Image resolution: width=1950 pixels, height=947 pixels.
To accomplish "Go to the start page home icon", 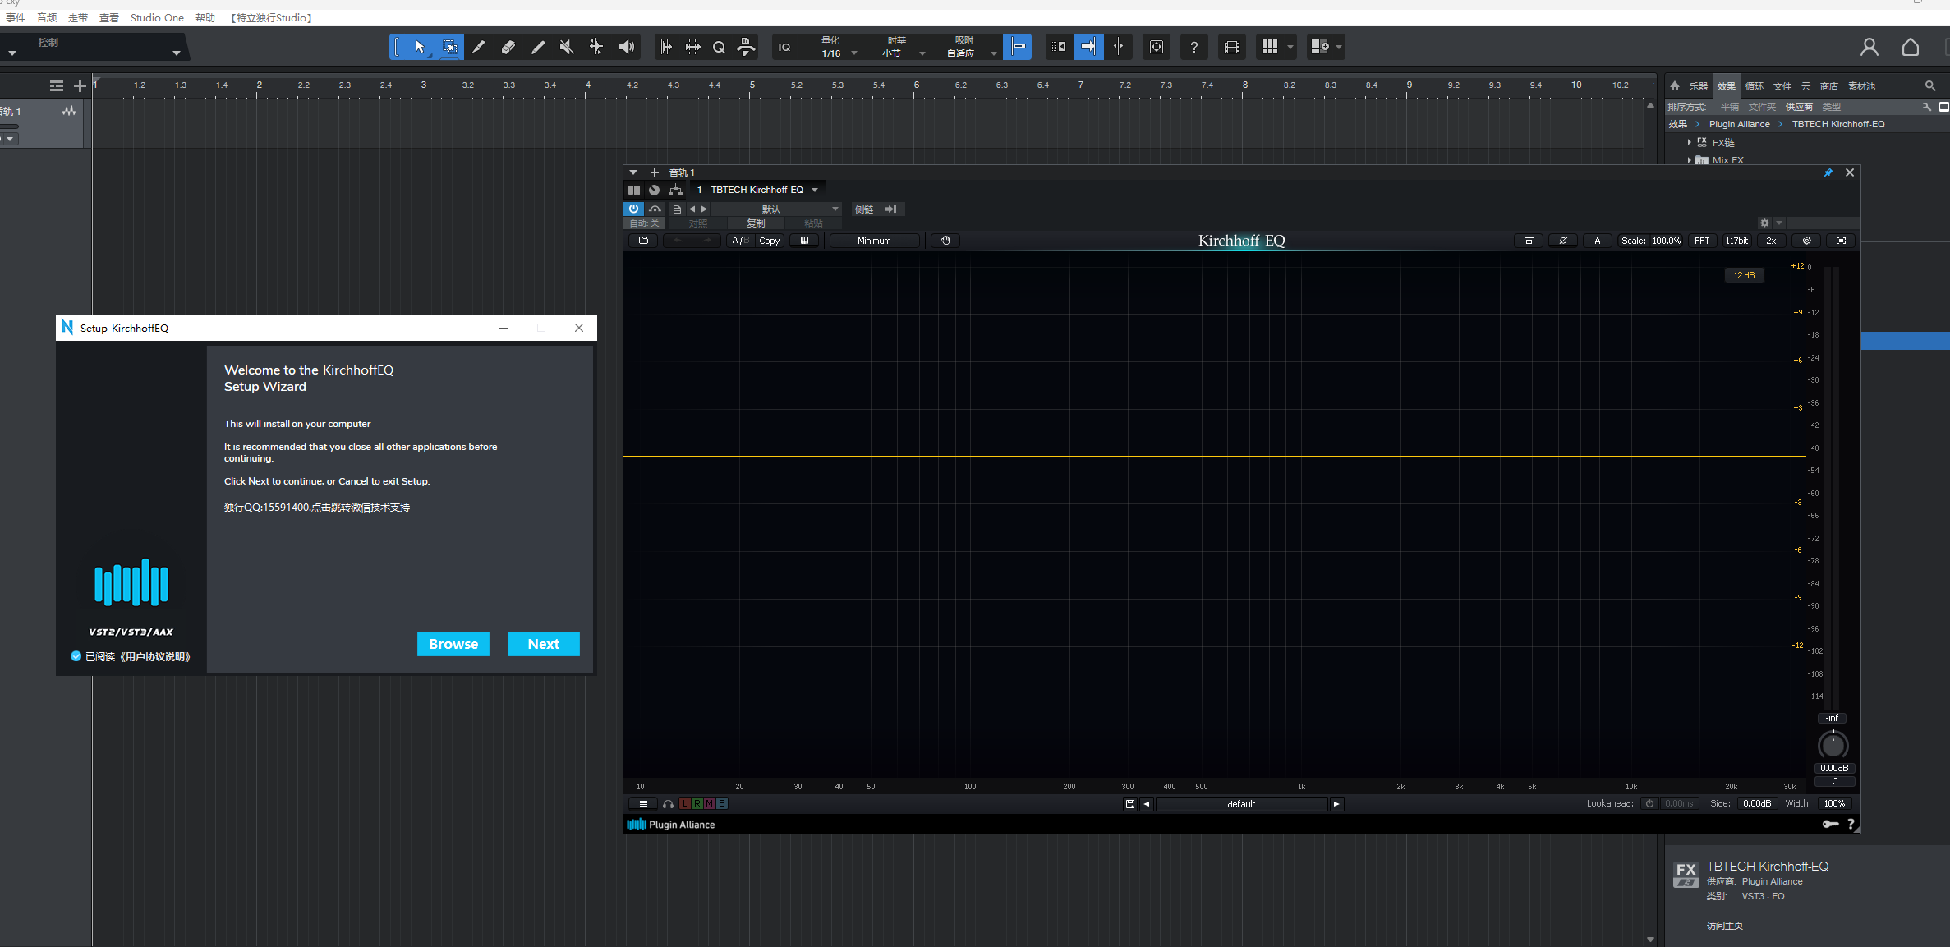I will (x=1911, y=47).
